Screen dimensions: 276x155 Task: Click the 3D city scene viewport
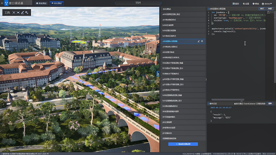point(79,79)
